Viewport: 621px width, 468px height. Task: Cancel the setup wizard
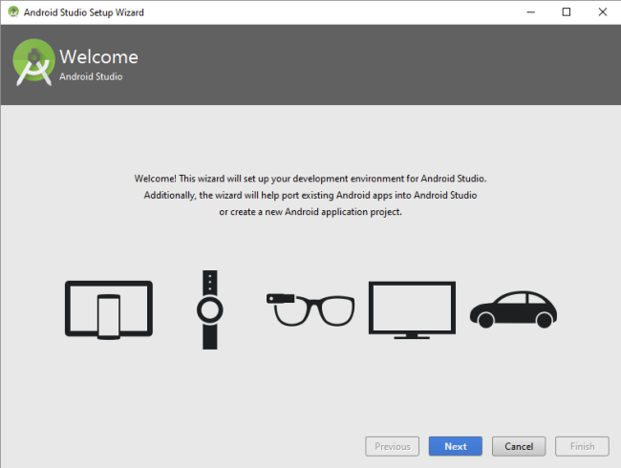[519, 446]
